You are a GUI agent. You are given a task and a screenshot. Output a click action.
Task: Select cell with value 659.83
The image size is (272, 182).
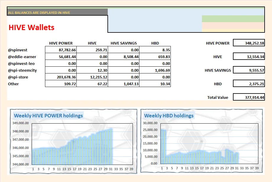(155, 57)
